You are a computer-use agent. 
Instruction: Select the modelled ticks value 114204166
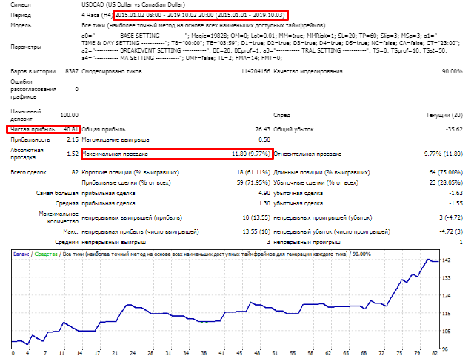pos(256,72)
